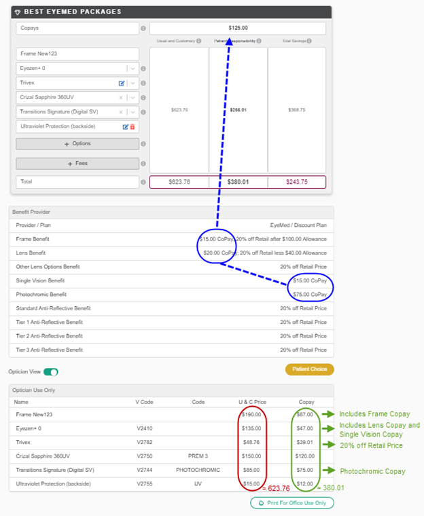
Task: Click Ultraviolet Protection (backside) table row name
Action: 54,483
